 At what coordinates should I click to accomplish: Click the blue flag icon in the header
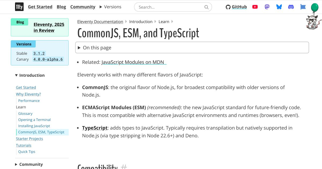(303, 7)
